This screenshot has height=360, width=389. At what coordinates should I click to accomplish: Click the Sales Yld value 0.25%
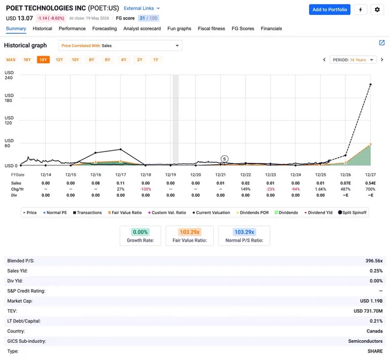376,271
